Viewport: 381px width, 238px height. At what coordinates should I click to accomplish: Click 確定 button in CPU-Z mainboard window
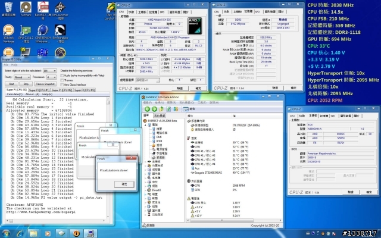(x=369, y=192)
